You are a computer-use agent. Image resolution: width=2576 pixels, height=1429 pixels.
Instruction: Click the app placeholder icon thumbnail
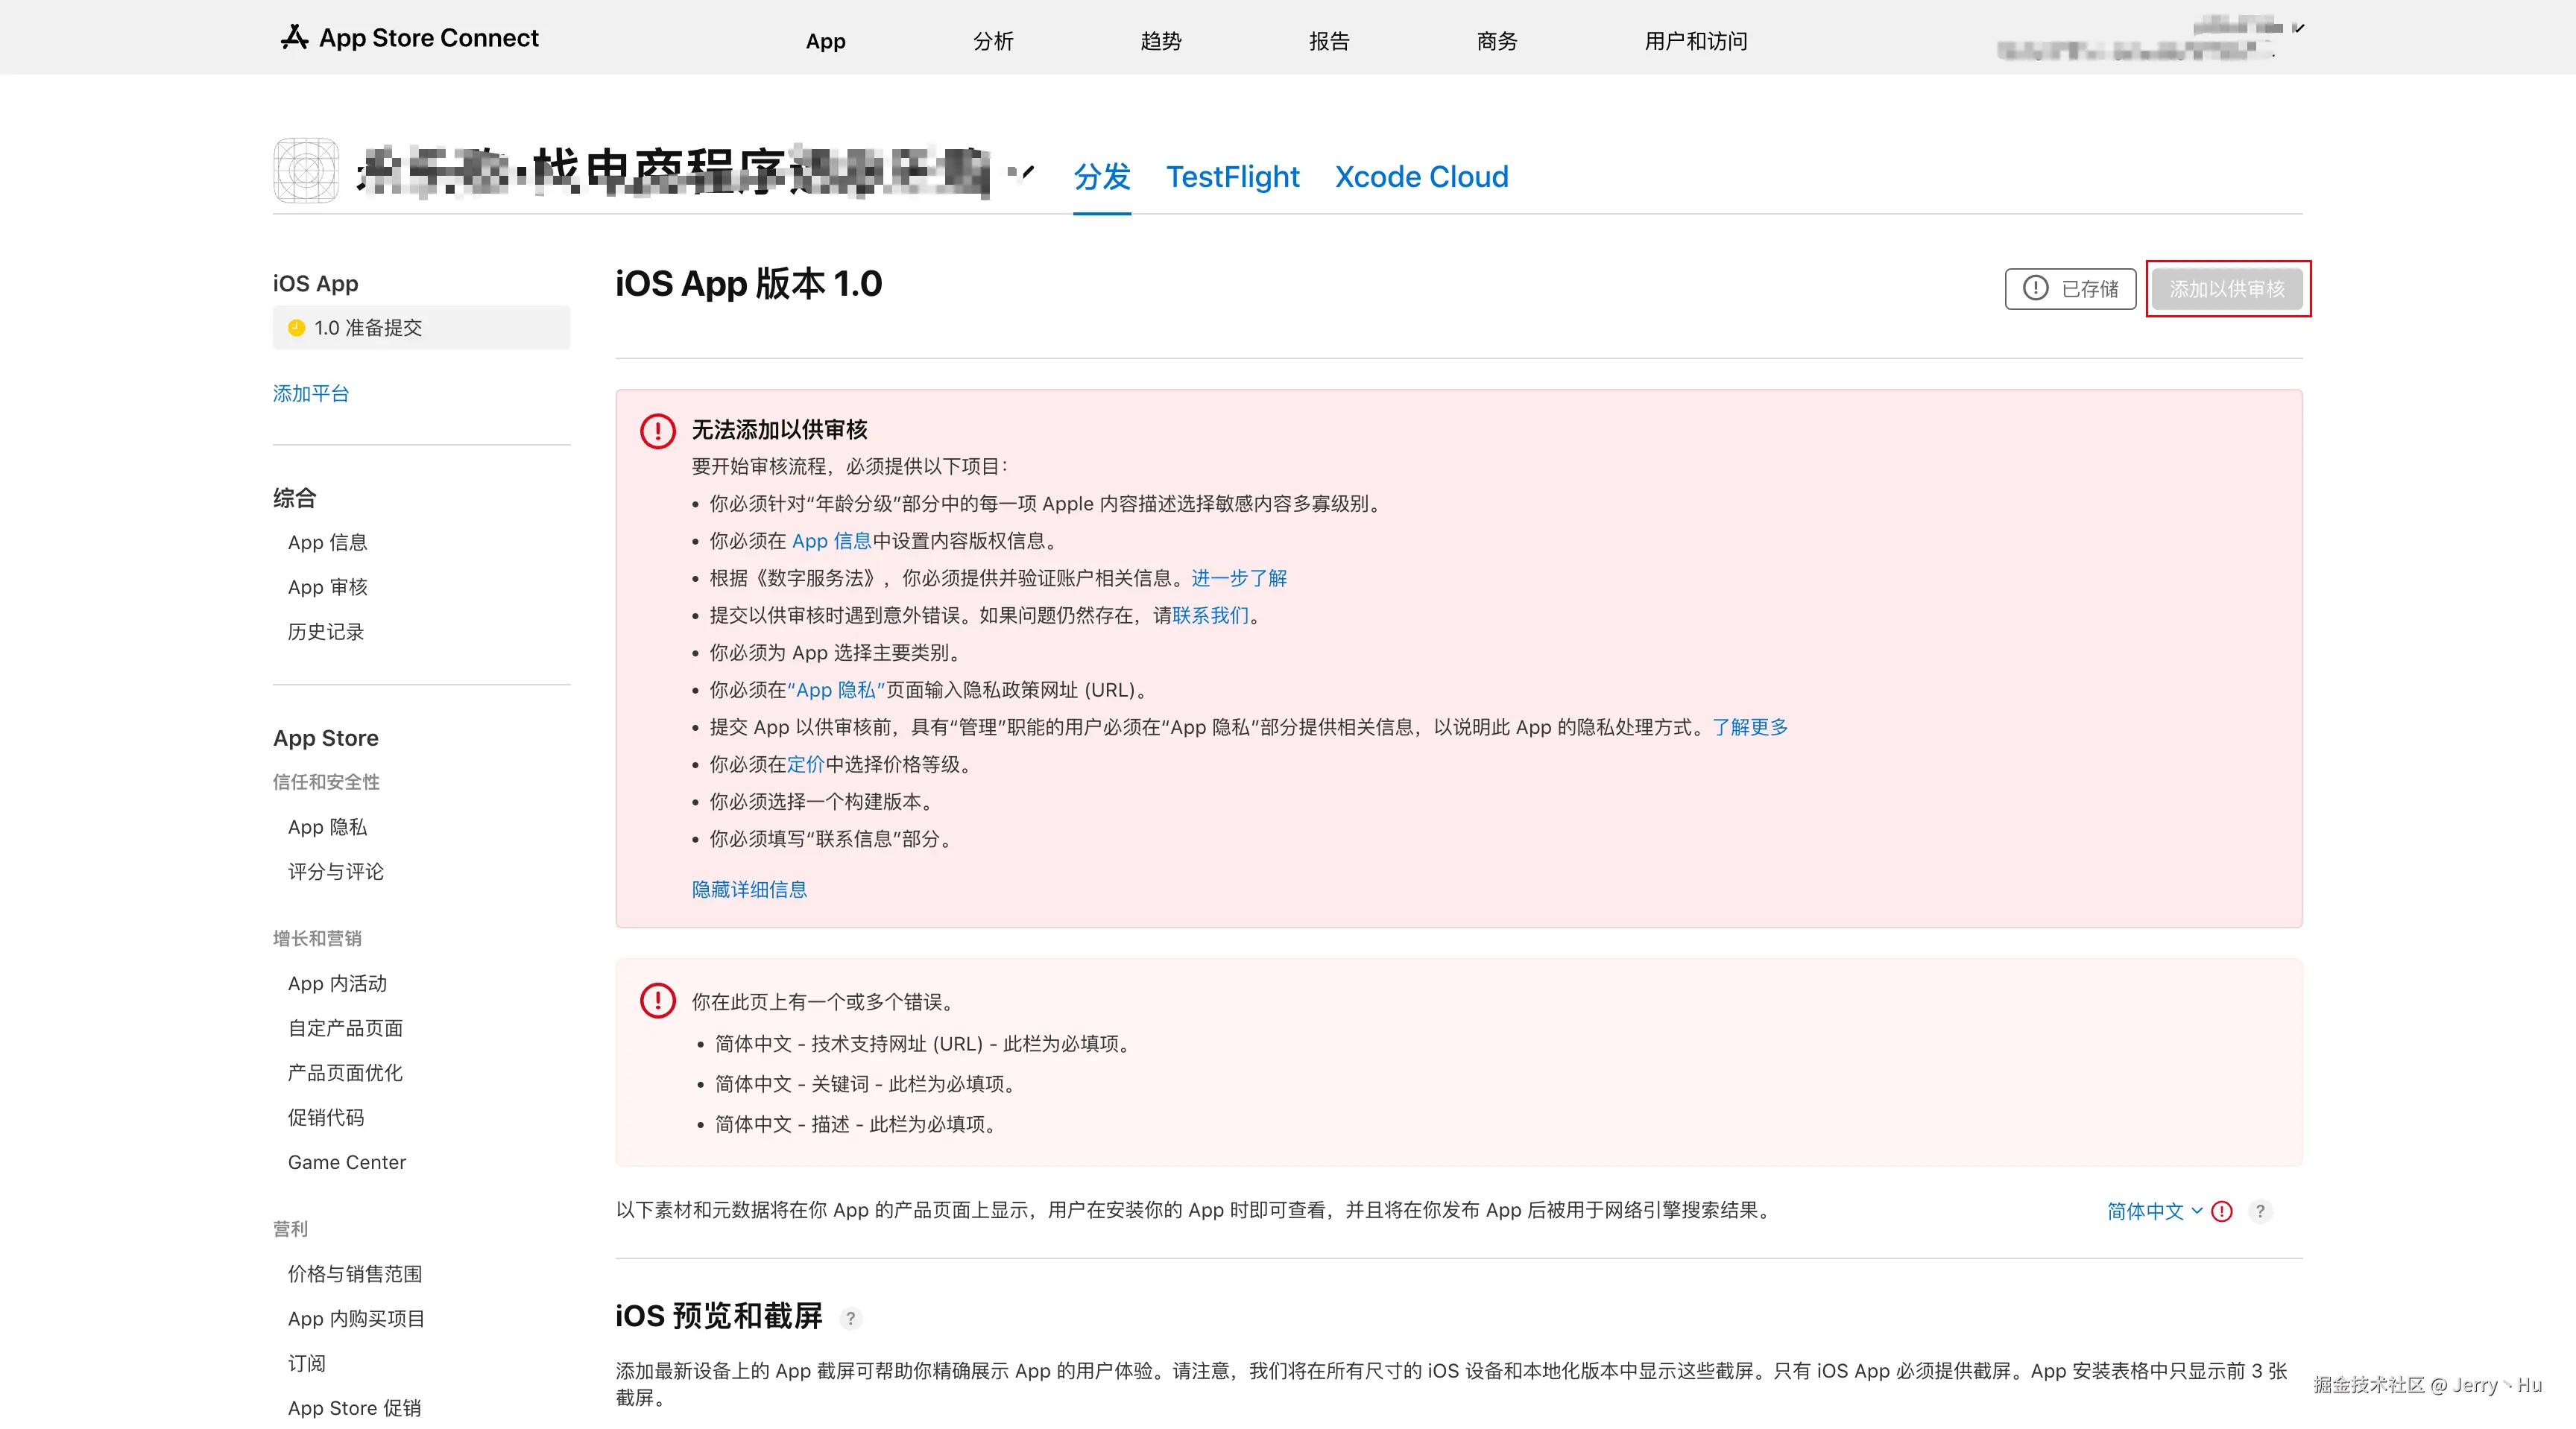click(306, 171)
